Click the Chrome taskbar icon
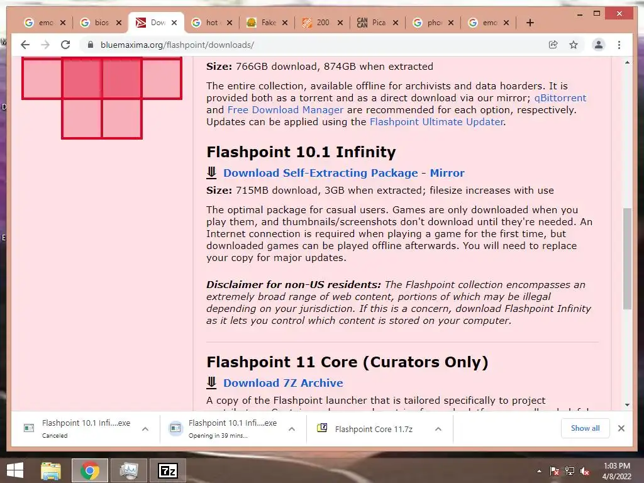The width and height of the screenshot is (644, 483). 90,470
